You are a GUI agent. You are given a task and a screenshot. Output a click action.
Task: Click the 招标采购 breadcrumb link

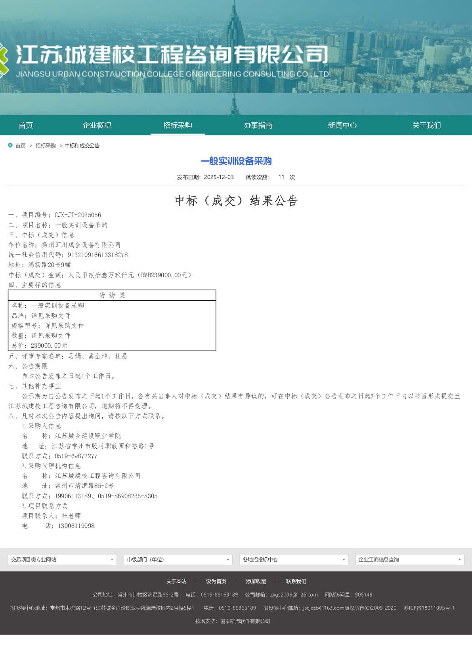[46, 146]
